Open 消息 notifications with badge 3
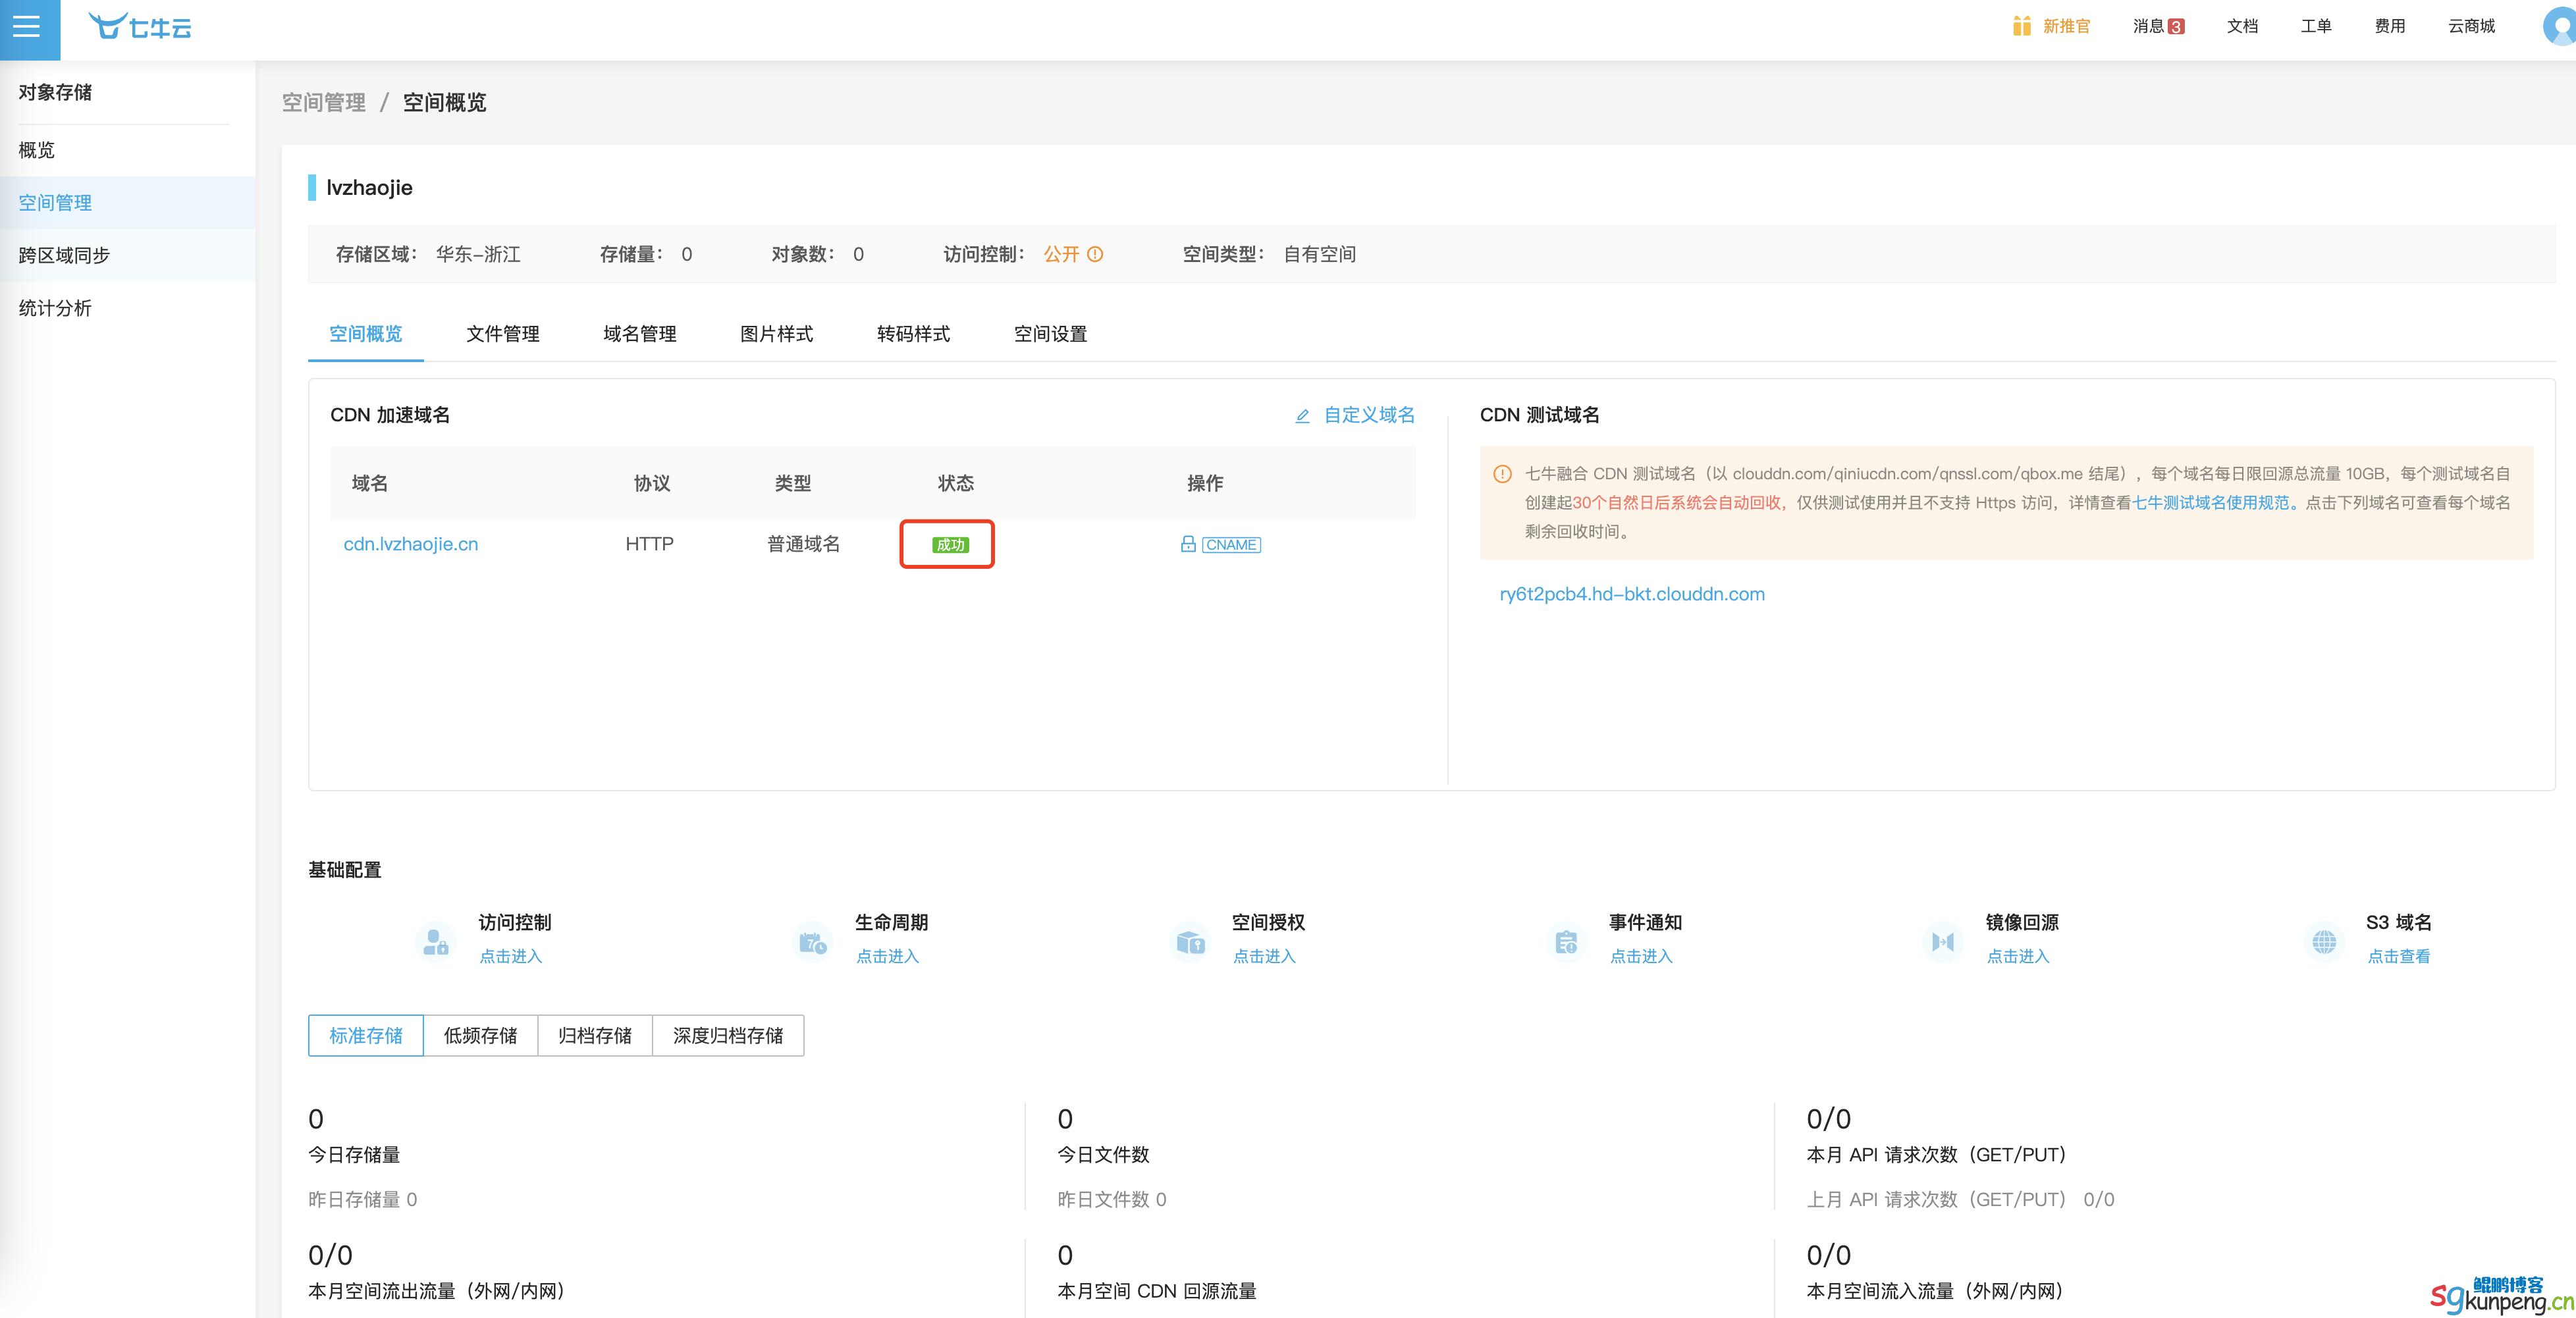Image resolution: width=2576 pixels, height=1318 pixels. click(2158, 26)
